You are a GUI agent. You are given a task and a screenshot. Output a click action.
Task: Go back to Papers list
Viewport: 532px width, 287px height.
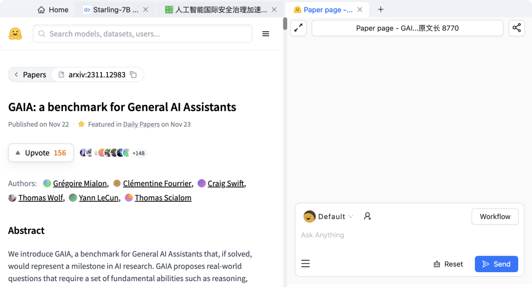point(30,74)
